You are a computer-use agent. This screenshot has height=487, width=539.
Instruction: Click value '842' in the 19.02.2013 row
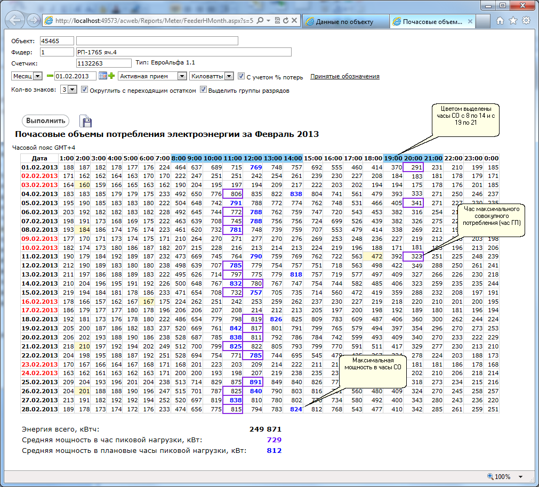[236, 328]
